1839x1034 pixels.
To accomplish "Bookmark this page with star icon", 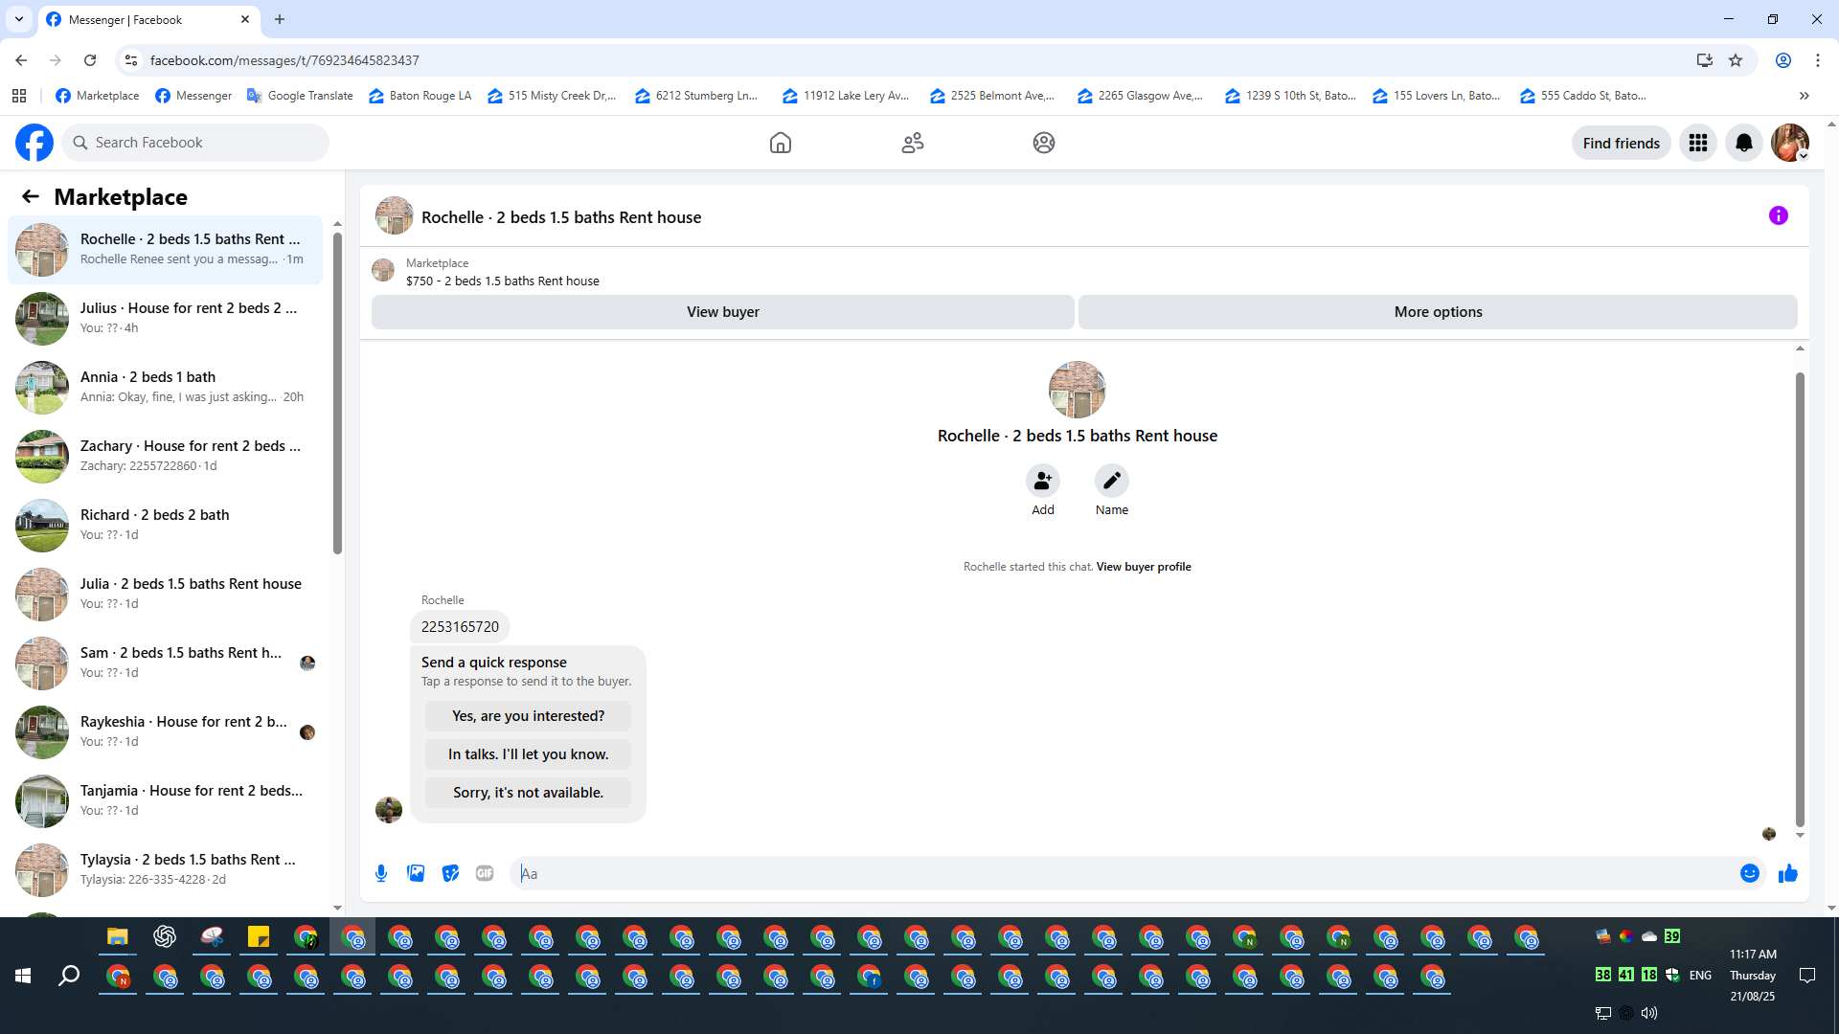I will [1735, 60].
